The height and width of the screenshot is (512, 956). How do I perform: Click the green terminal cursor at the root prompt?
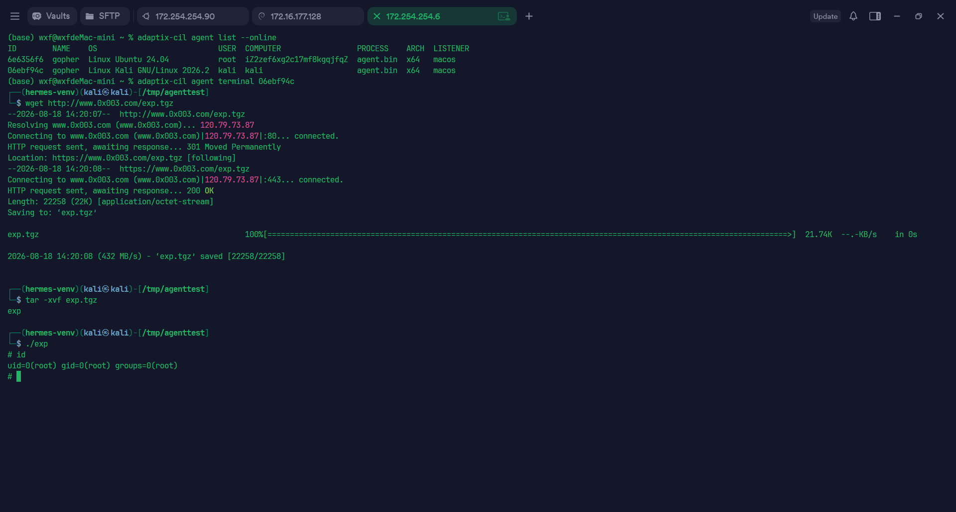pyautogui.click(x=19, y=377)
